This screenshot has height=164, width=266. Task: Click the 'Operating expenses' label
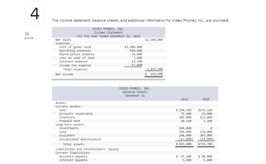(x=75, y=51)
